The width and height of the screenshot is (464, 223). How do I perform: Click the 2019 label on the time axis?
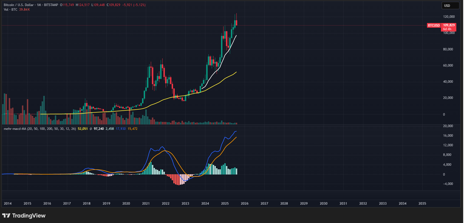click(x=106, y=204)
